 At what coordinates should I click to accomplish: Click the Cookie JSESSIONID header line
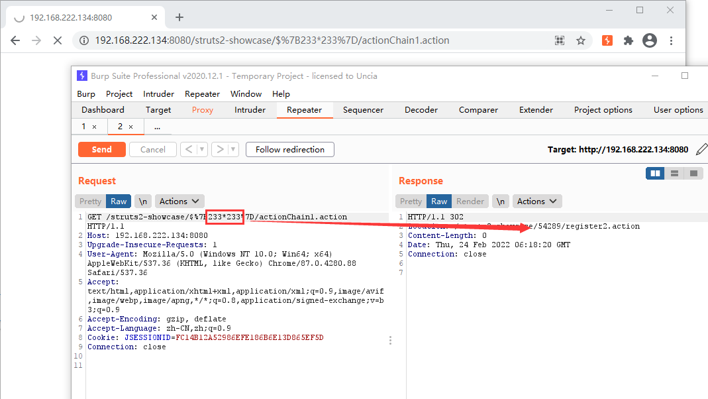pos(205,337)
